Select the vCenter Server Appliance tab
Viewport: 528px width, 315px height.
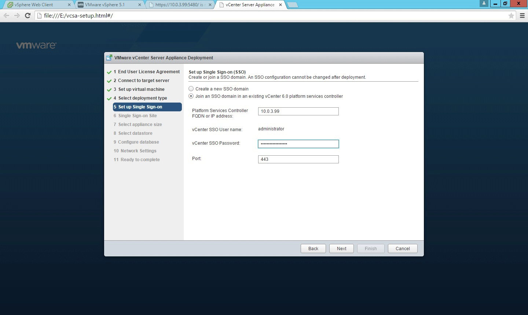pos(250,5)
